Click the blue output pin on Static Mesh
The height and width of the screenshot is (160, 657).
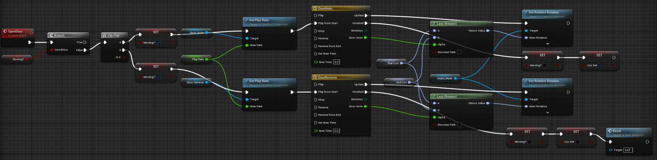coord(455,79)
